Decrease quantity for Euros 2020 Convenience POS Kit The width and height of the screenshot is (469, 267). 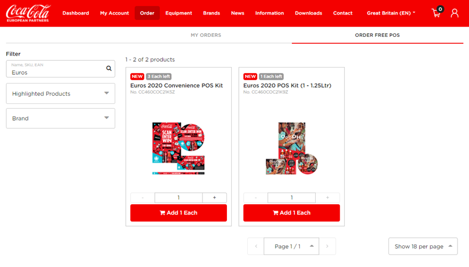click(x=143, y=197)
